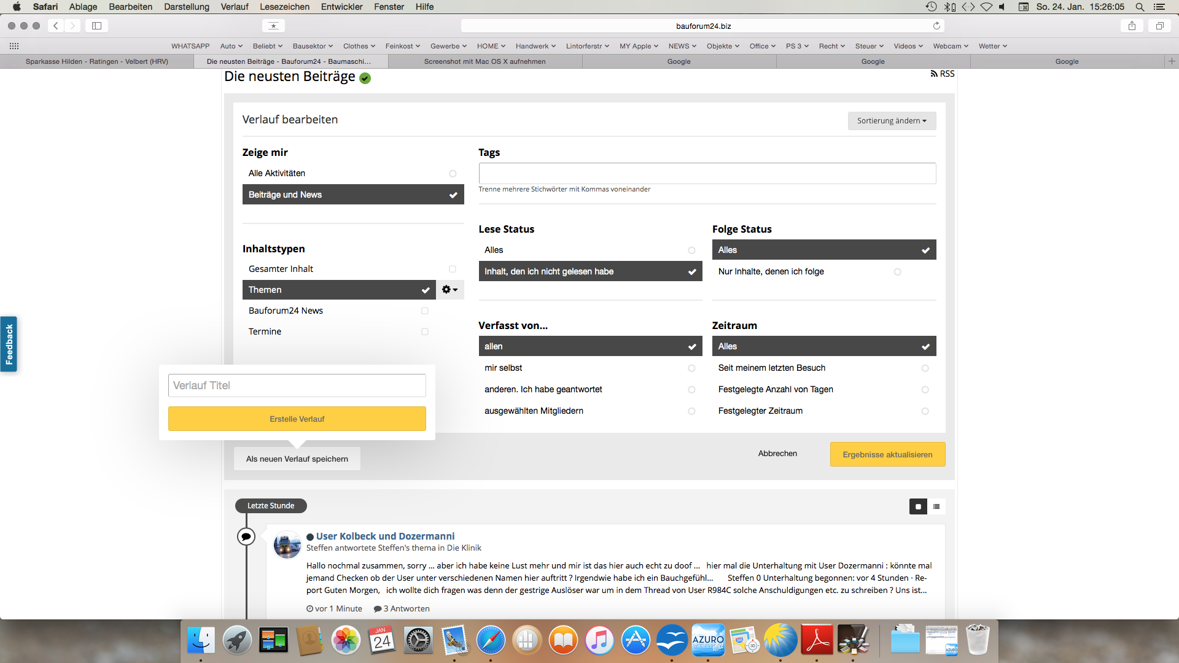Expand the NEWS bookmarks folder
This screenshot has width=1179, height=663.
pyautogui.click(x=682, y=46)
